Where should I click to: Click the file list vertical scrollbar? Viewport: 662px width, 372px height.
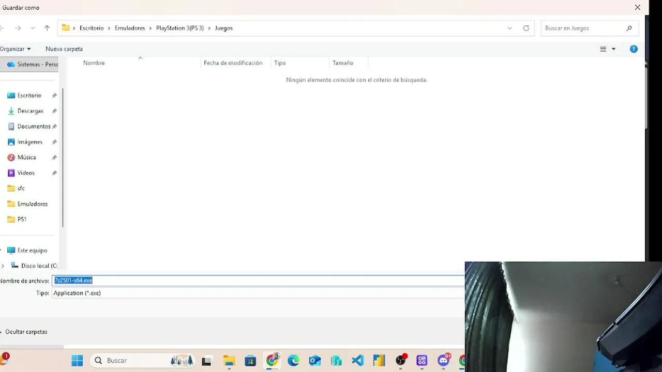[x=646, y=96]
